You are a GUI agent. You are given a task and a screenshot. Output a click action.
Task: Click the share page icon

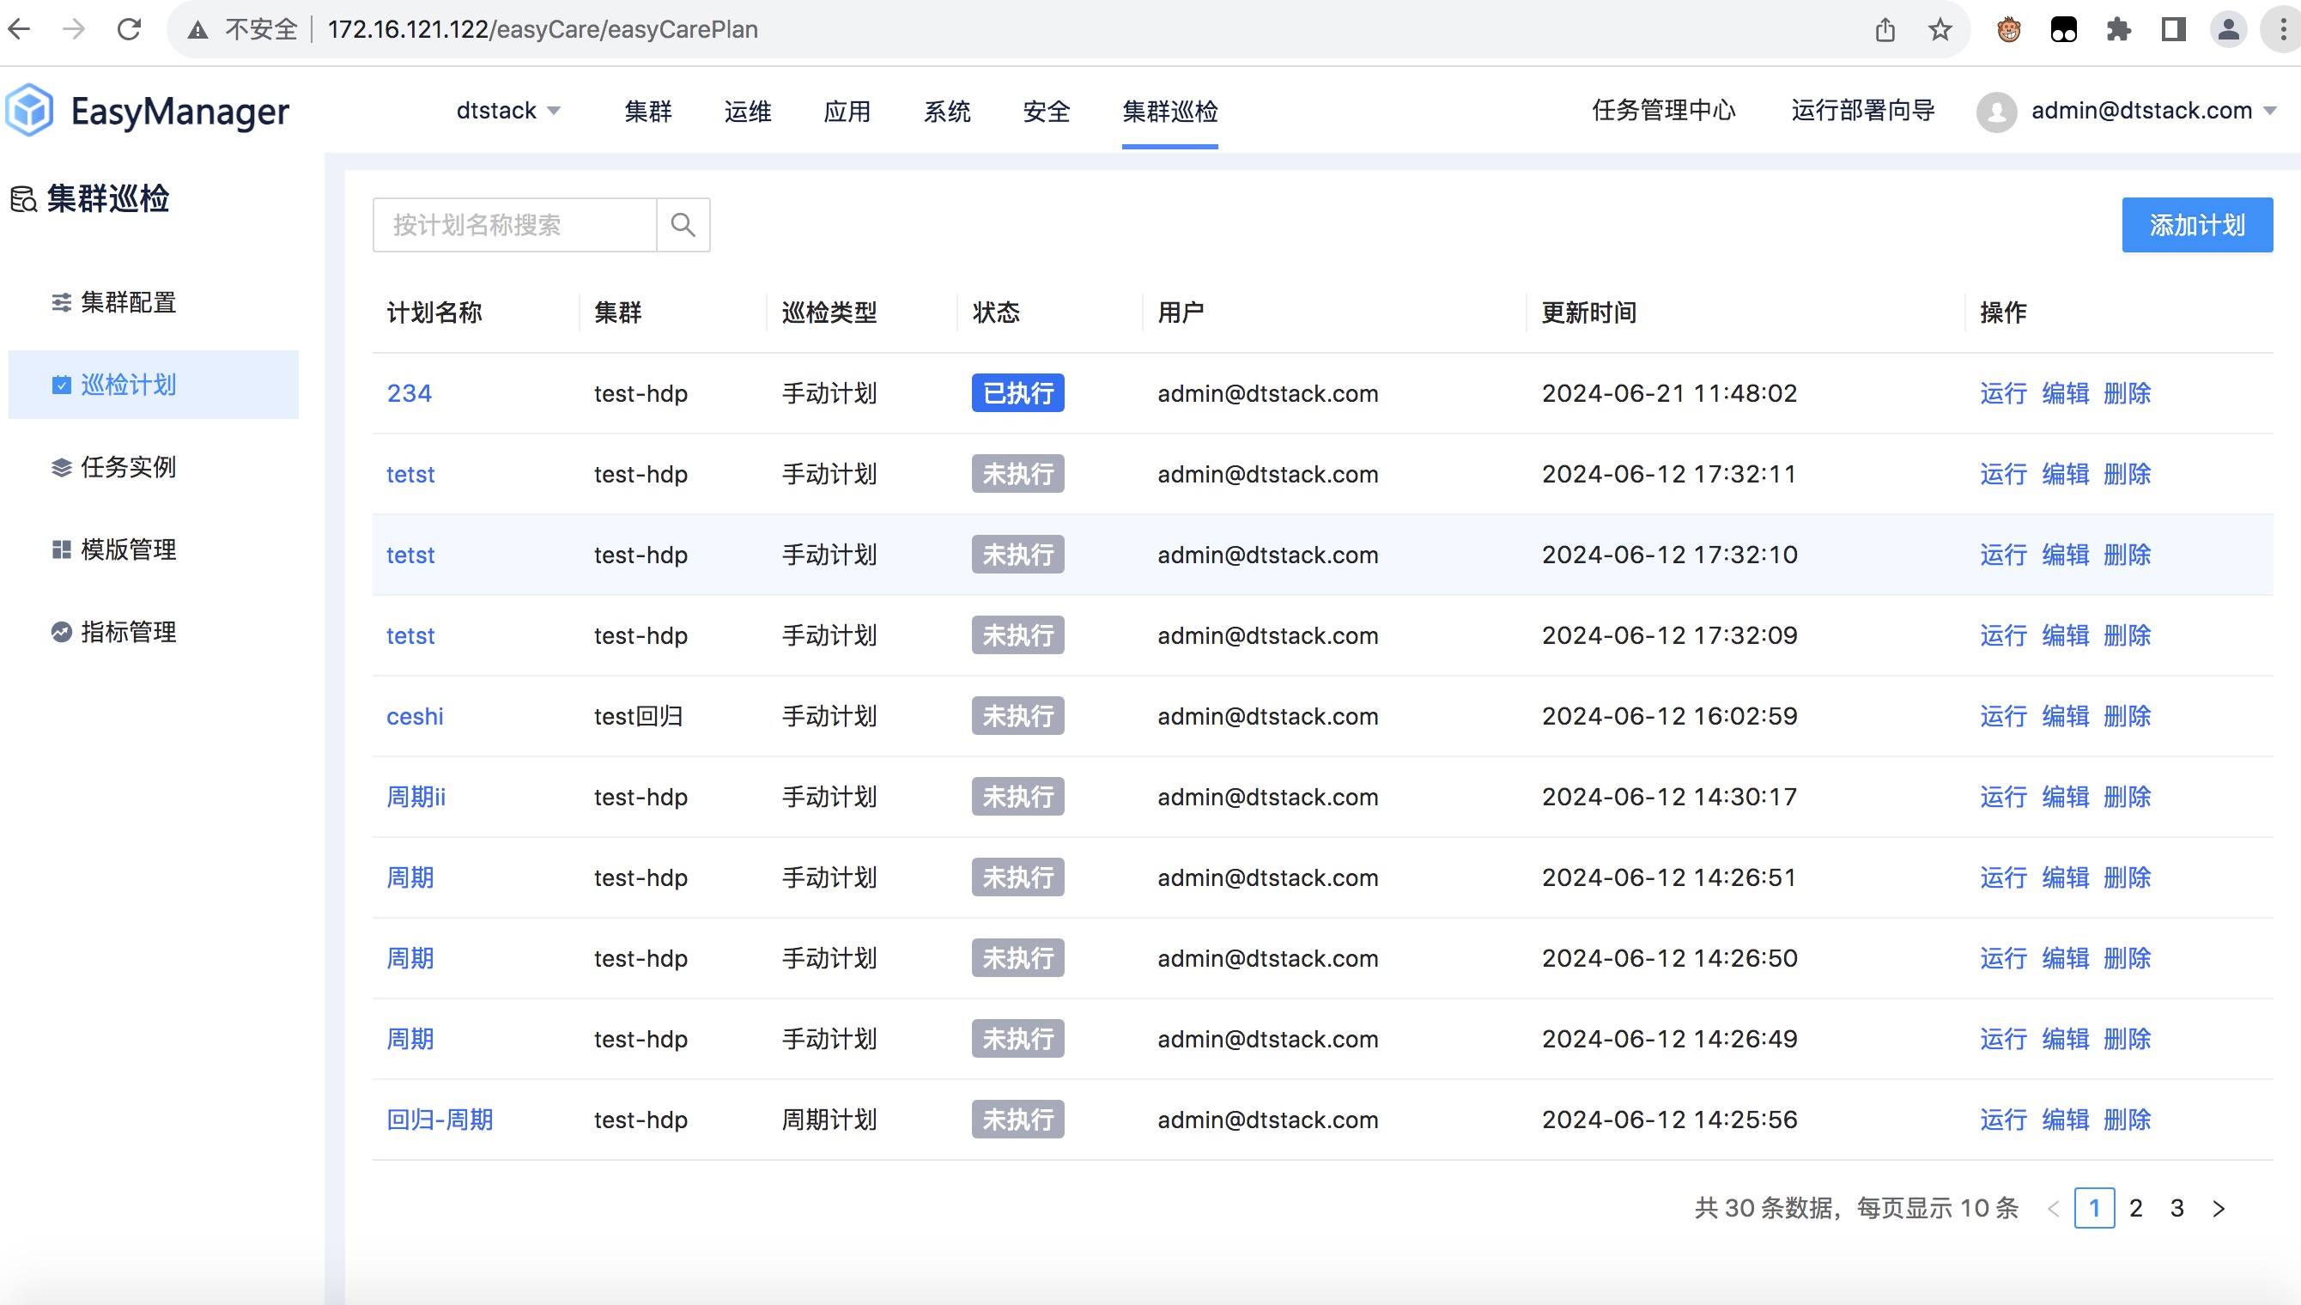pos(1885,29)
